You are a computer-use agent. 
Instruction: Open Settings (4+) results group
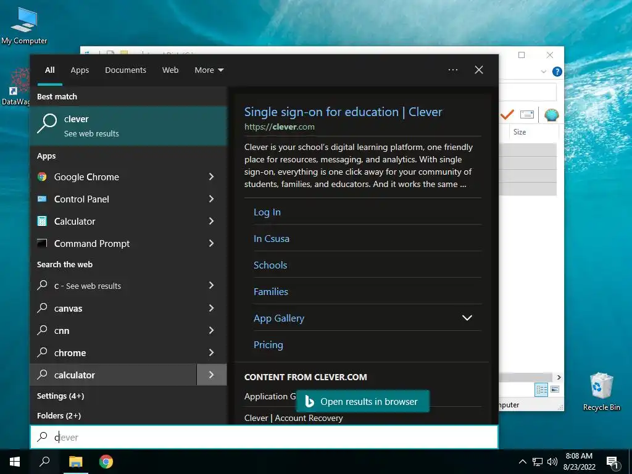60,396
